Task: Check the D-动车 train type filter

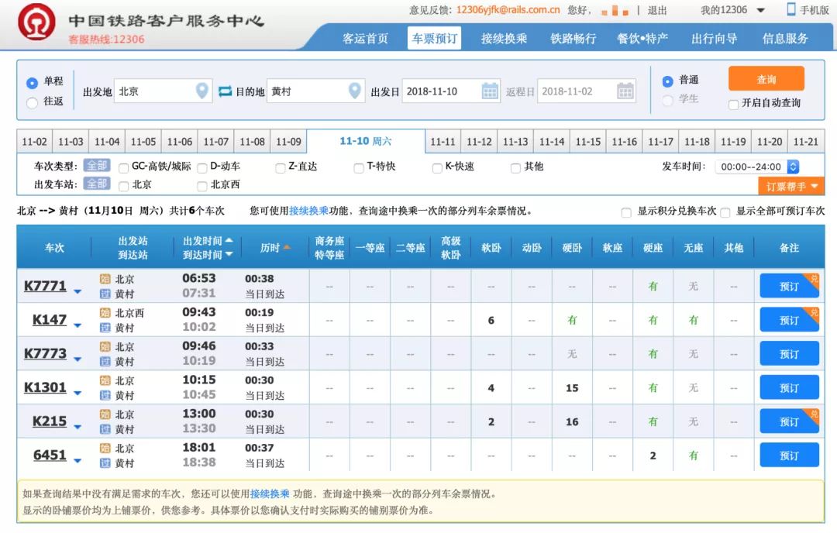Action: click(x=201, y=167)
